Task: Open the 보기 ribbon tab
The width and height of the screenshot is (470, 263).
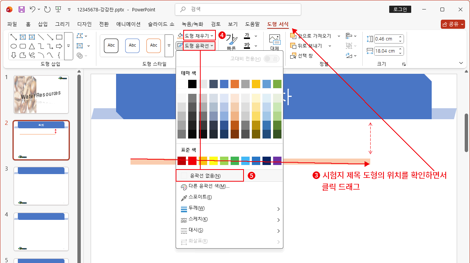Action: (233, 23)
